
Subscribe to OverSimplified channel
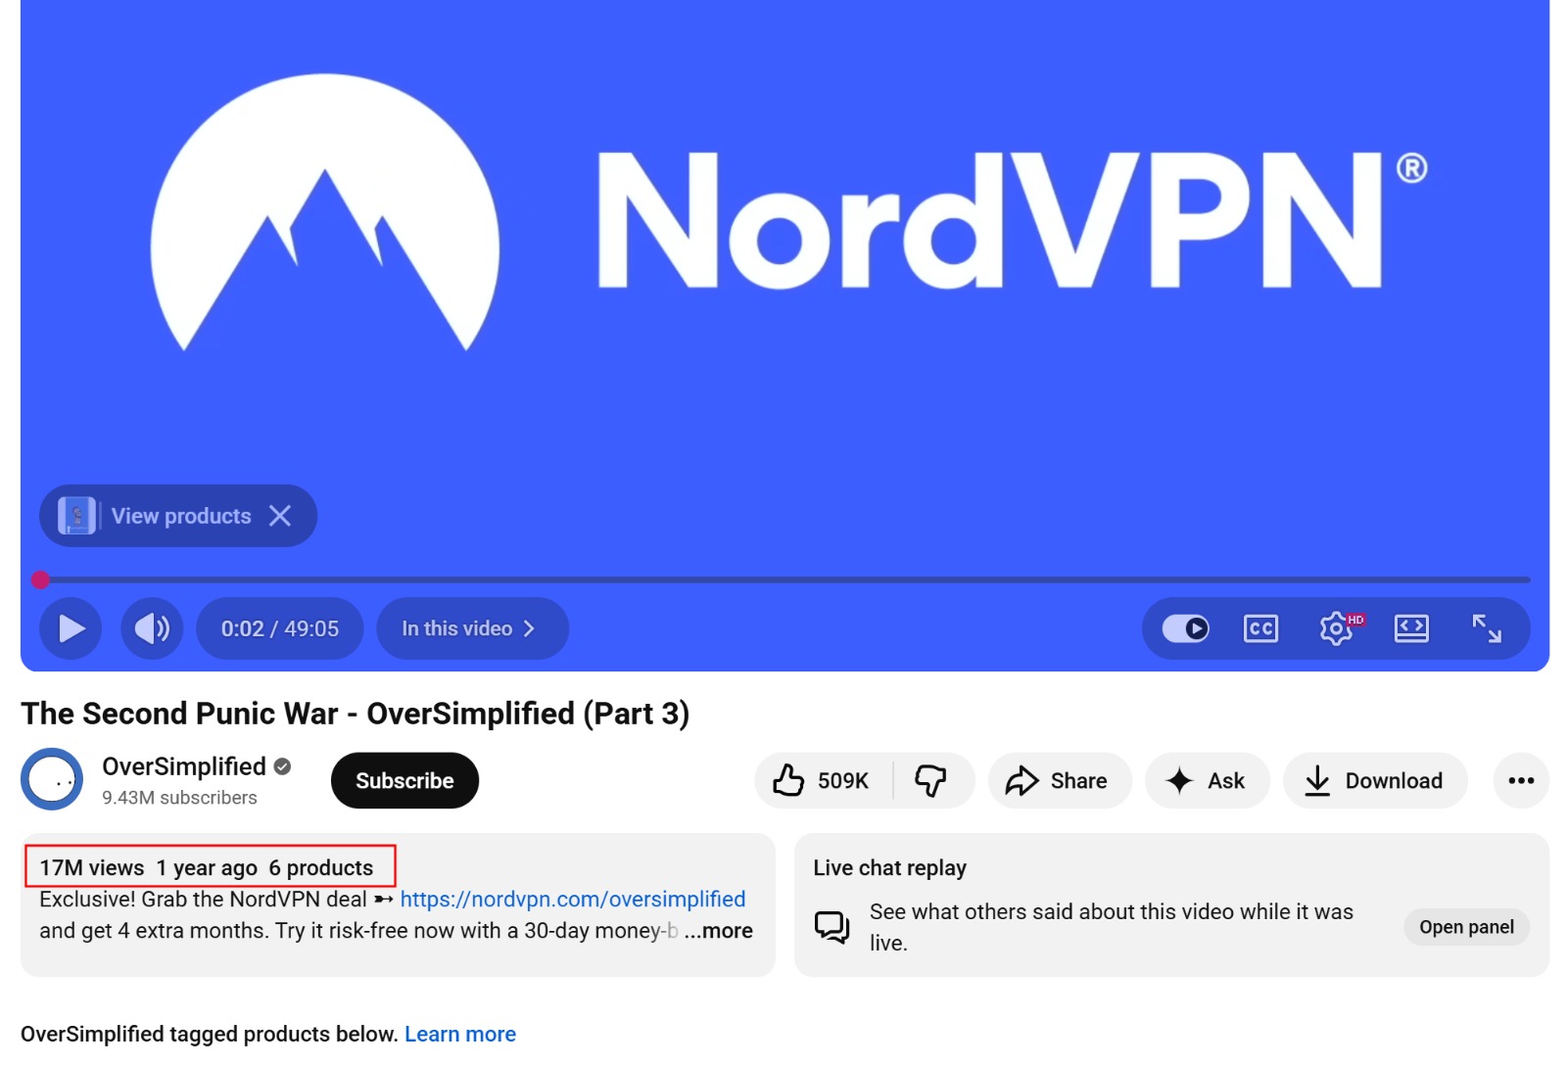(404, 780)
